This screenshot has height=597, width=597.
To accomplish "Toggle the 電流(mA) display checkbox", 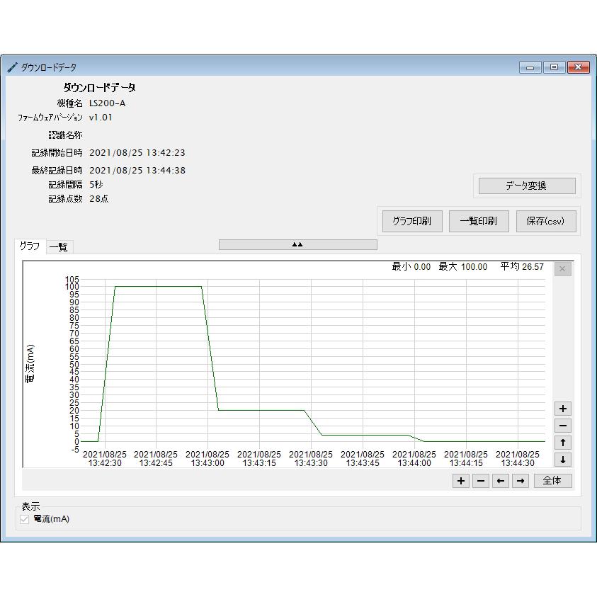I will coord(24,519).
